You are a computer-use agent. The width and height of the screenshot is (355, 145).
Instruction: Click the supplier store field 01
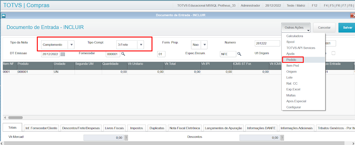pos(161,54)
